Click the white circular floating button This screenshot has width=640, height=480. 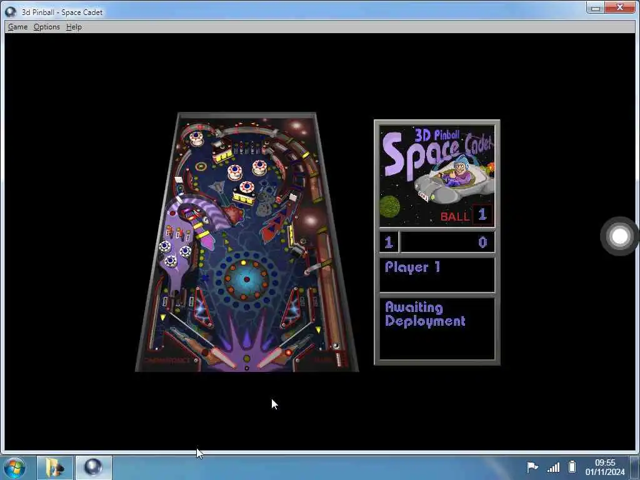point(619,236)
